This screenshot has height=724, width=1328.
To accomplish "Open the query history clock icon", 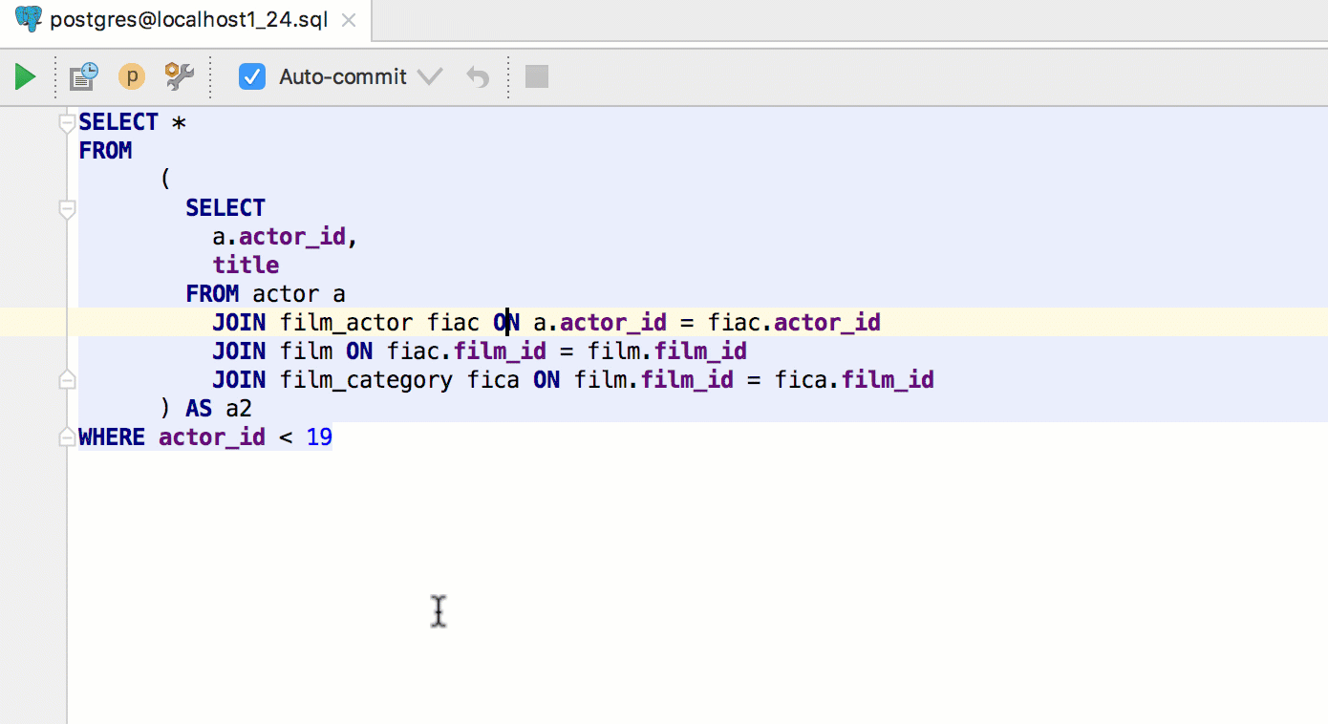I will pos(84,76).
